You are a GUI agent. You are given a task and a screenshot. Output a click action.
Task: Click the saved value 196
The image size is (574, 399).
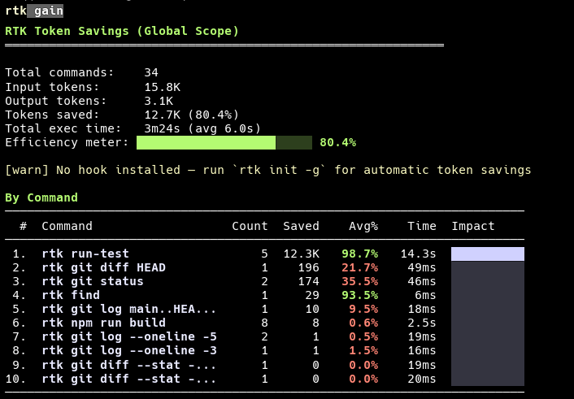pyautogui.click(x=309, y=267)
